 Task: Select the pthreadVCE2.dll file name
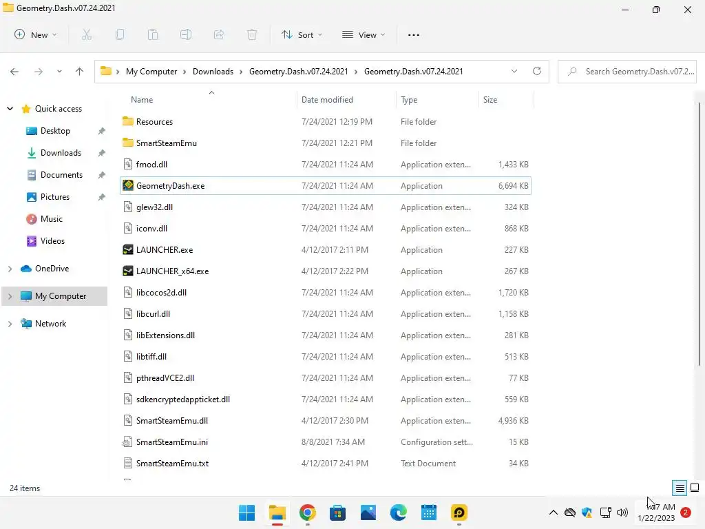(x=165, y=378)
